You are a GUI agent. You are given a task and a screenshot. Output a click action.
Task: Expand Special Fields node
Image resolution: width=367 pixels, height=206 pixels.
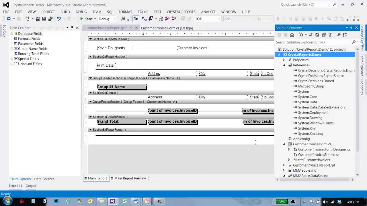(x=12, y=59)
